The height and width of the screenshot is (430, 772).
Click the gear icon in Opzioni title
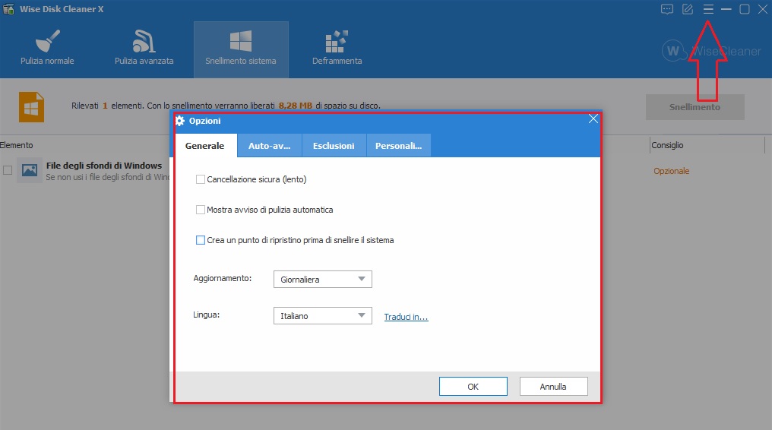pos(180,121)
